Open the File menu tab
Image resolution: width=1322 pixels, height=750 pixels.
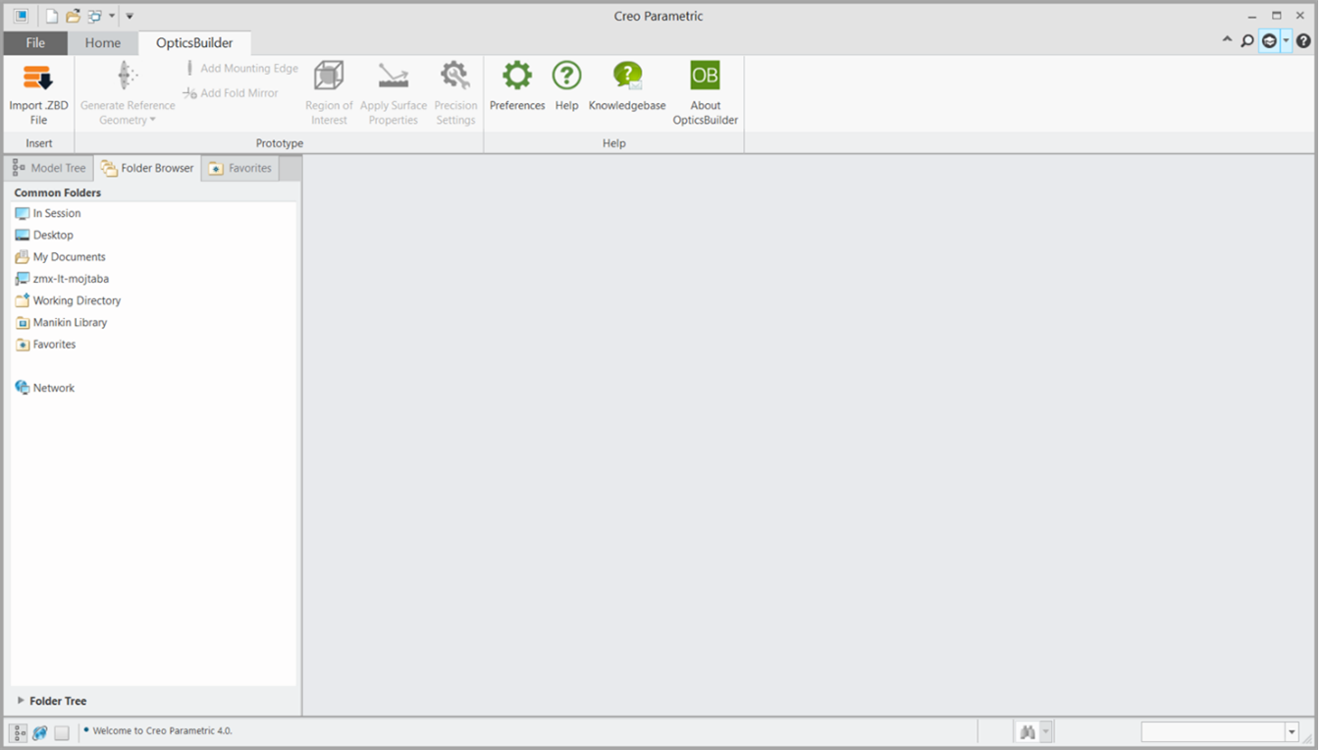(x=35, y=43)
